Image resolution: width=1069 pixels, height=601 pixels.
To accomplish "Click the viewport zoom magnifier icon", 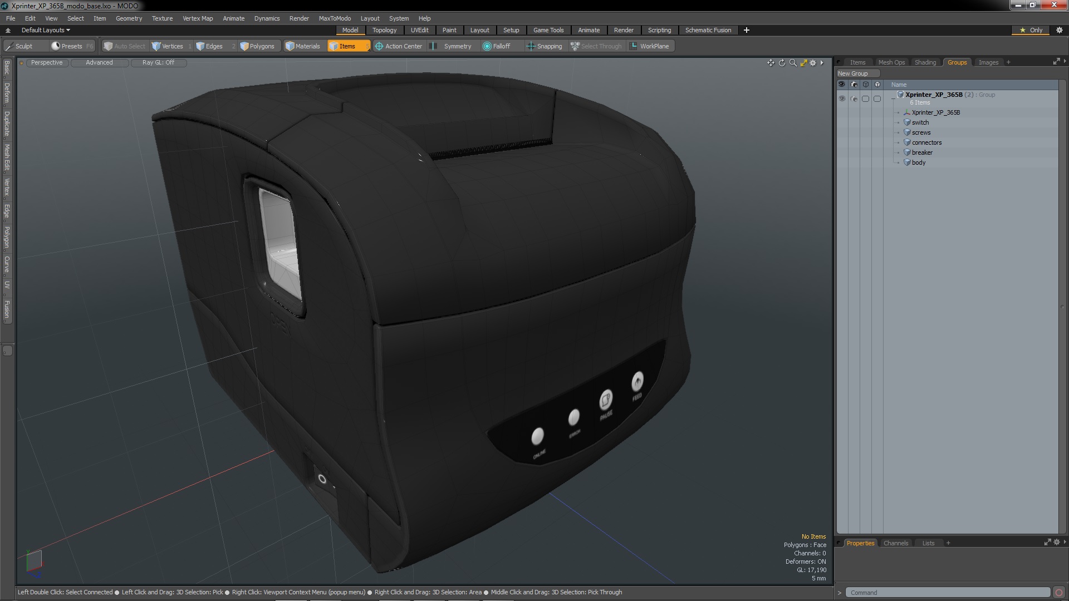I will (793, 63).
